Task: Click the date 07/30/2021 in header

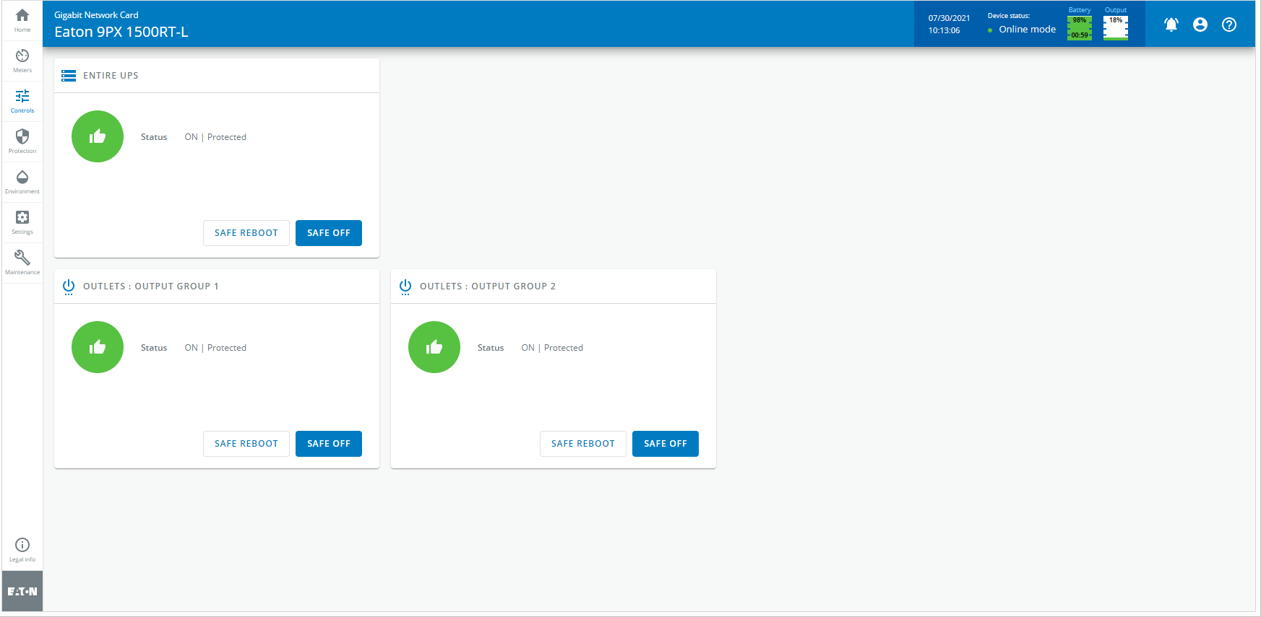Action: pyautogui.click(x=949, y=18)
